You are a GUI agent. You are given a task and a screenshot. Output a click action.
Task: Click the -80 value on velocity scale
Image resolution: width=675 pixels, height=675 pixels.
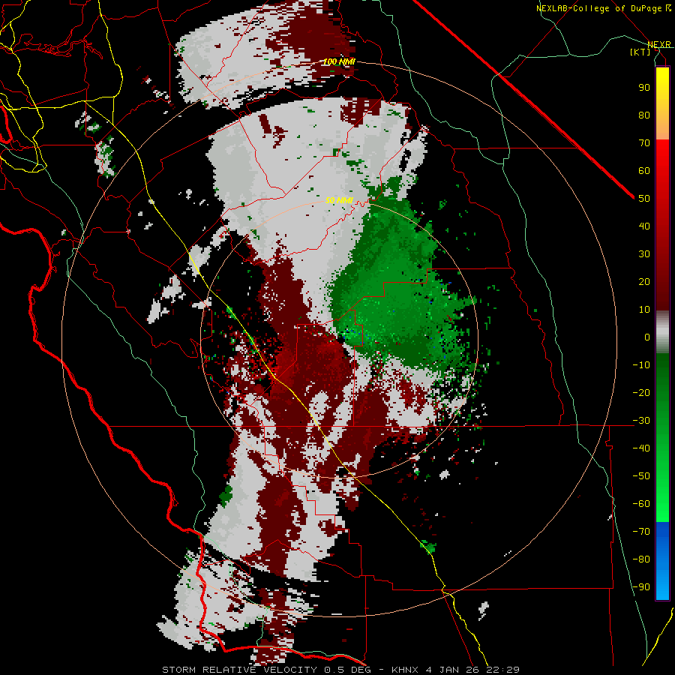pos(641,559)
